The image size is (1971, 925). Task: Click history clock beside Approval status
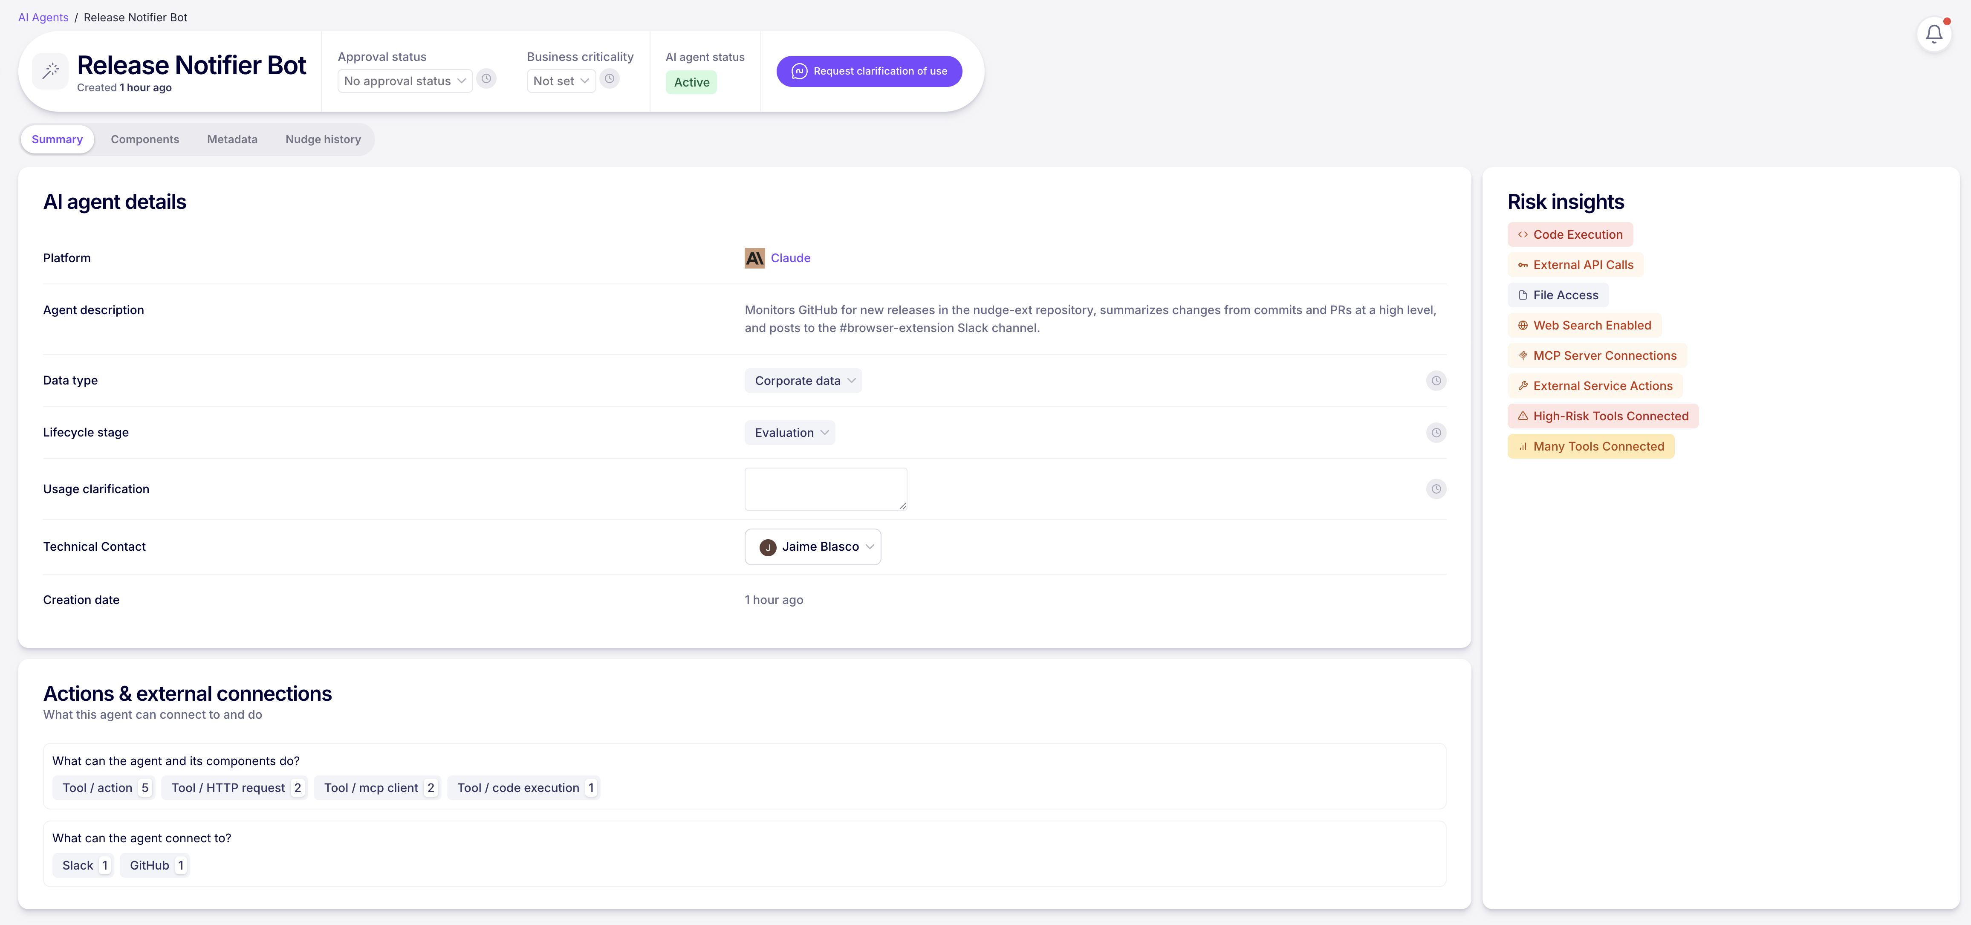(486, 79)
